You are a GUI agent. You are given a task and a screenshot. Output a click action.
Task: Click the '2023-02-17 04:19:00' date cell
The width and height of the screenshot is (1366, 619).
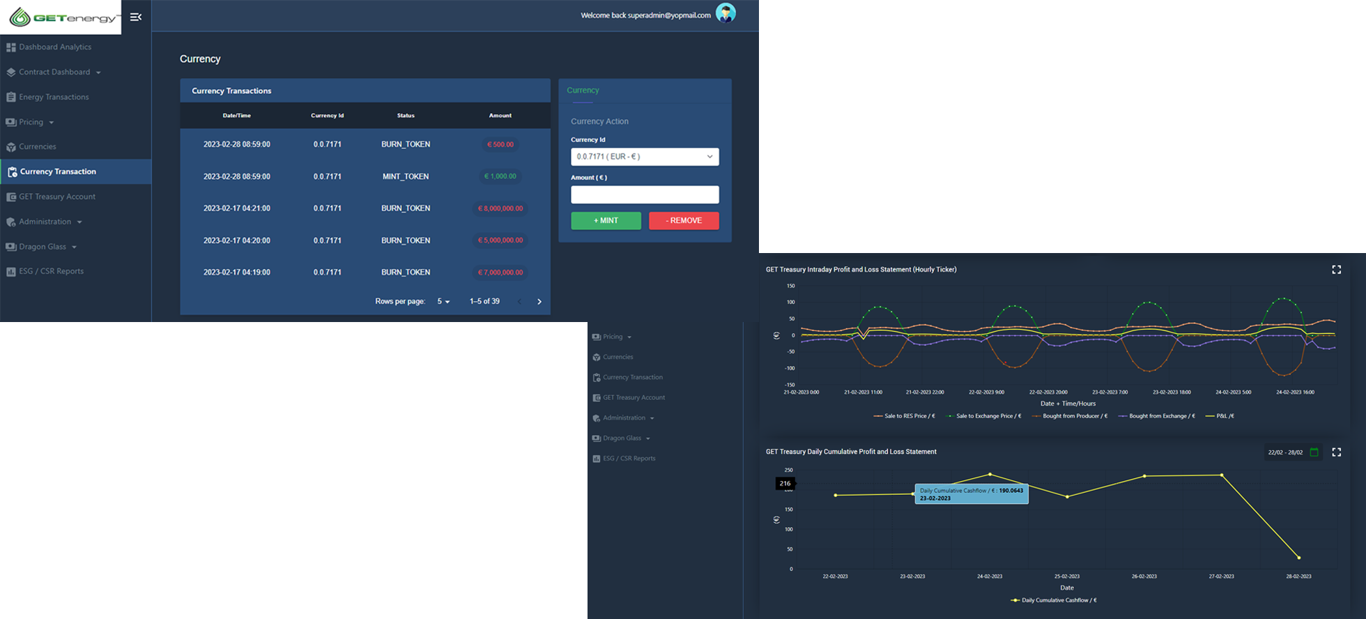[x=237, y=273]
